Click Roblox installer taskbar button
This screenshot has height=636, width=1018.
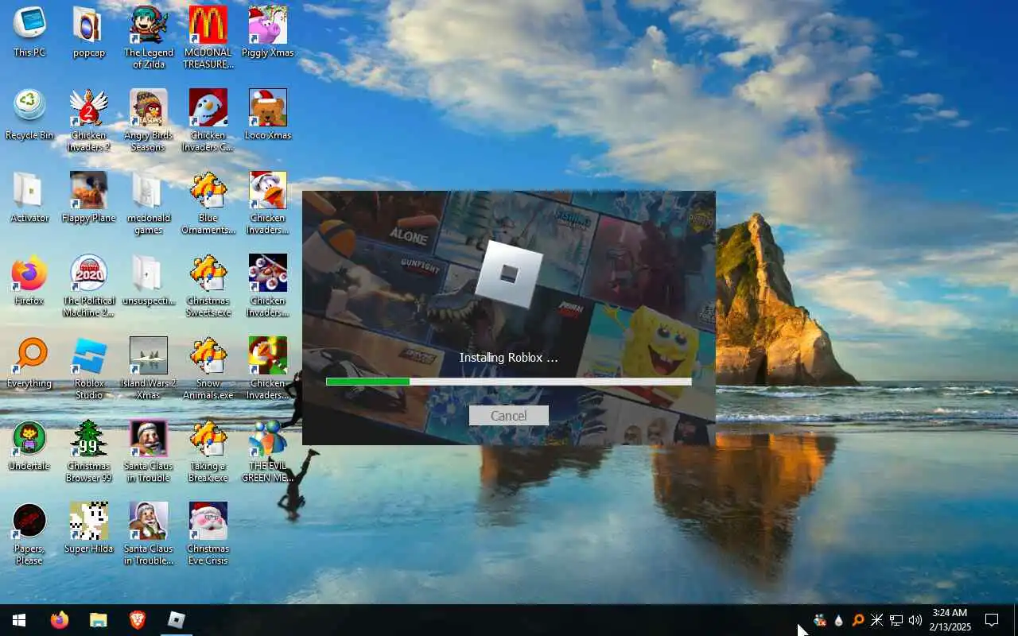coord(176,620)
